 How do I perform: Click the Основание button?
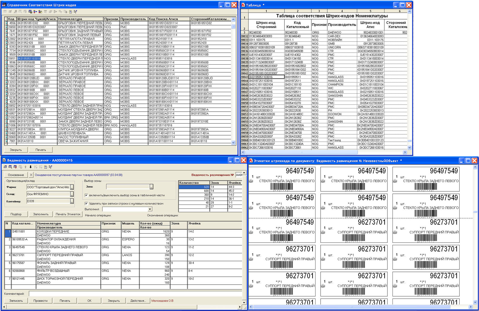tap(16, 175)
